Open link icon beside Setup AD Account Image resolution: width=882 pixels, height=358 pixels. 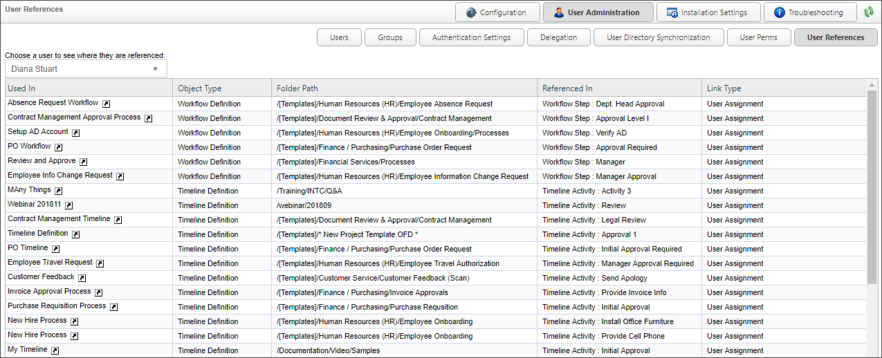tap(76, 133)
